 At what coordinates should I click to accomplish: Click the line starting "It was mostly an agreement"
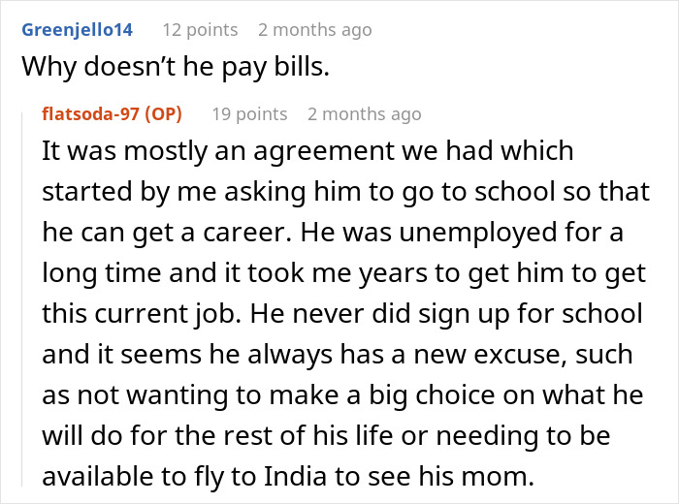click(x=307, y=151)
